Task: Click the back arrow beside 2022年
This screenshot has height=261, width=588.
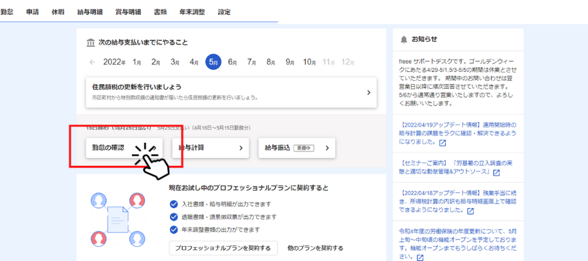Action: (92, 62)
